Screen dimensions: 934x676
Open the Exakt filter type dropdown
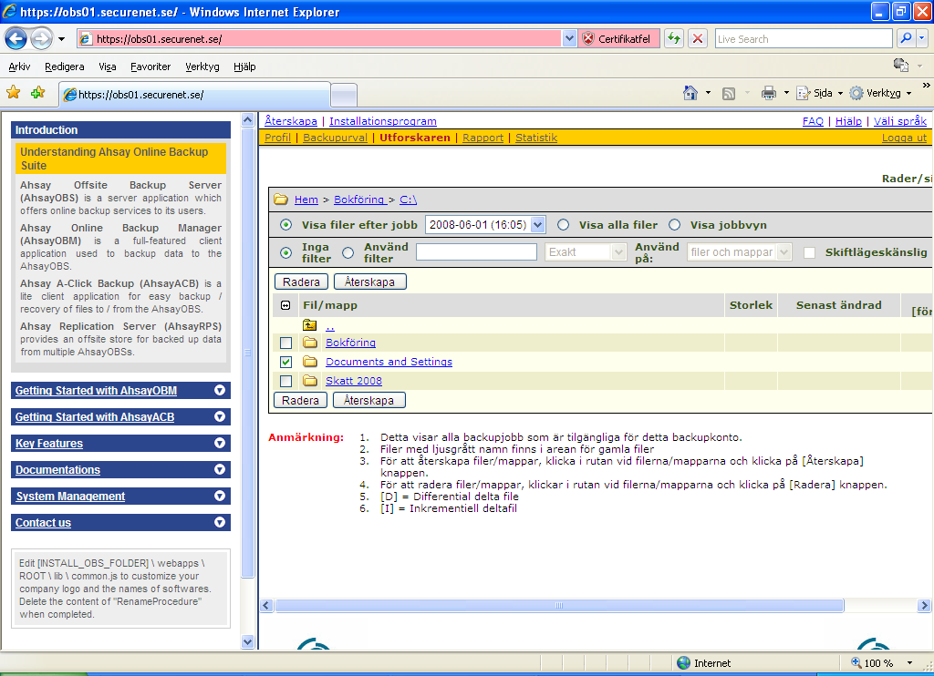point(618,252)
